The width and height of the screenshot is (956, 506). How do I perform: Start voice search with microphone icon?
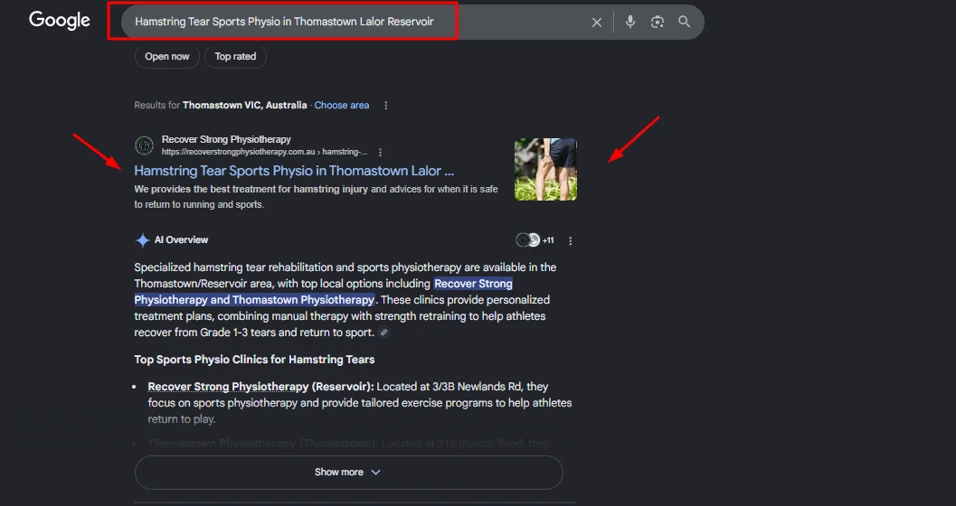[x=630, y=22]
